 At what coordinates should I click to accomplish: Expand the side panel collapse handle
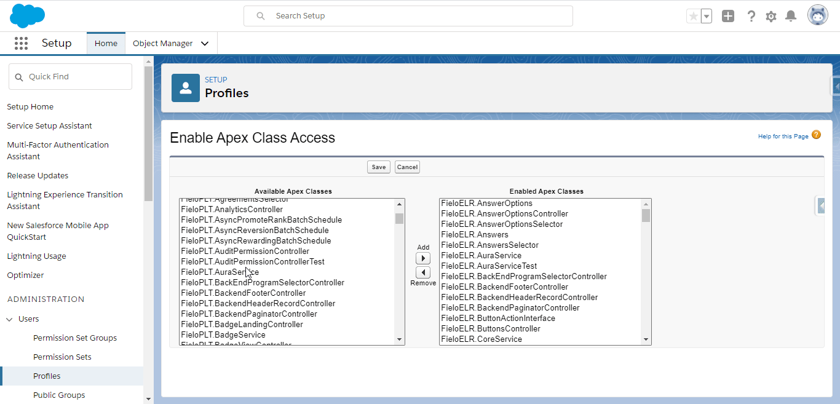tap(821, 206)
